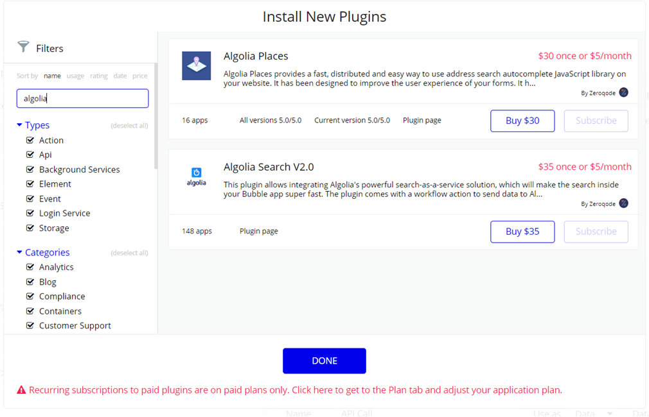The image size is (649, 417).
Task: Toggle Background Services type checkbox
Action: (30, 169)
